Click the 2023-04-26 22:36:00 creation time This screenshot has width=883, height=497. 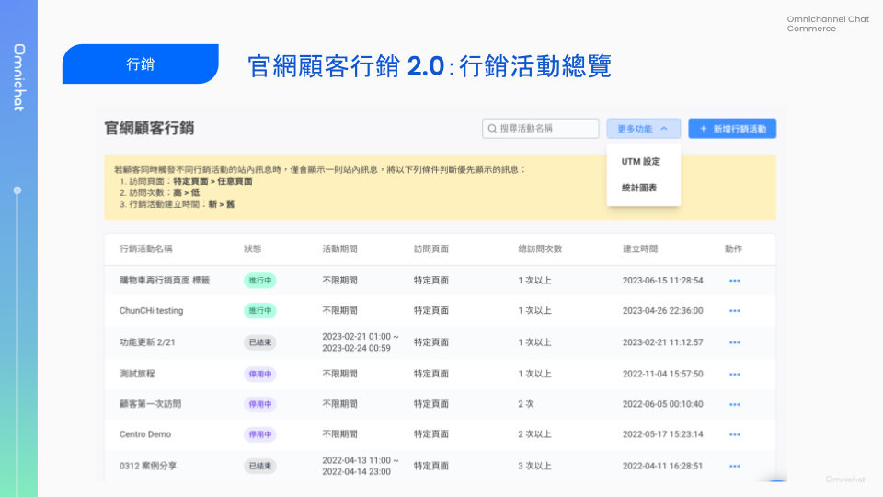[663, 311]
